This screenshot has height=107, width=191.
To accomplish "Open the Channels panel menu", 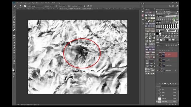I will [x=178, y=86].
